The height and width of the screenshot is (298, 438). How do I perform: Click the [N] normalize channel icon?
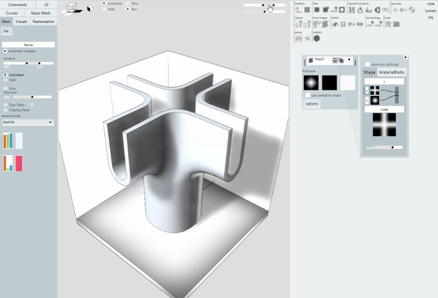(385, 10)
